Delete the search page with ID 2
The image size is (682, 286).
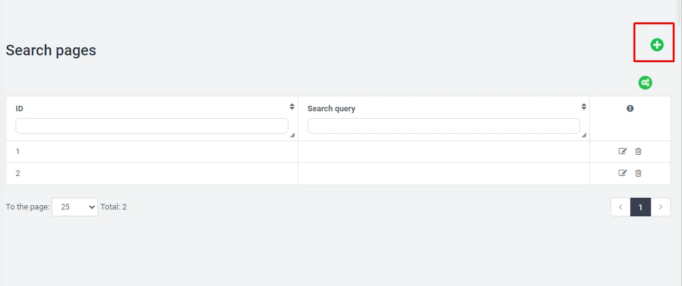pyautogui.click(x=638, y=173)
